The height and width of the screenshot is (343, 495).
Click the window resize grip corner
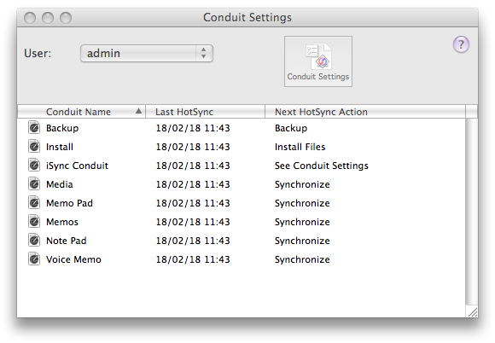pyautogui.click(x=472, y=311)
